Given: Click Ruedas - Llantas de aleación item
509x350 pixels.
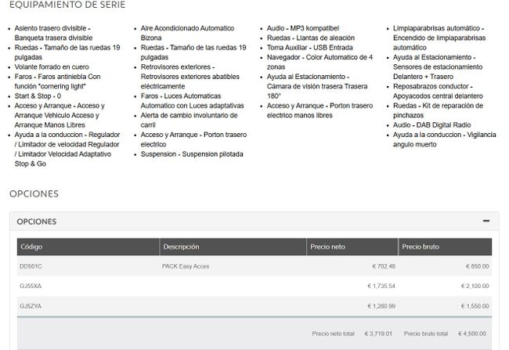Looking at the screenshot, I should point(311,38).
